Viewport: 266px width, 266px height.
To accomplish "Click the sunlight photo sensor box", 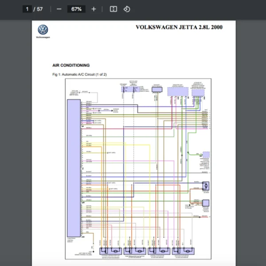I will (157, 90).
